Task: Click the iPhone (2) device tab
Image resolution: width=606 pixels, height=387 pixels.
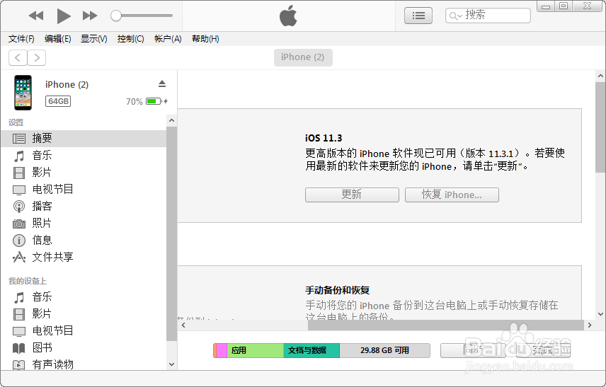Action: coord(303,57)
